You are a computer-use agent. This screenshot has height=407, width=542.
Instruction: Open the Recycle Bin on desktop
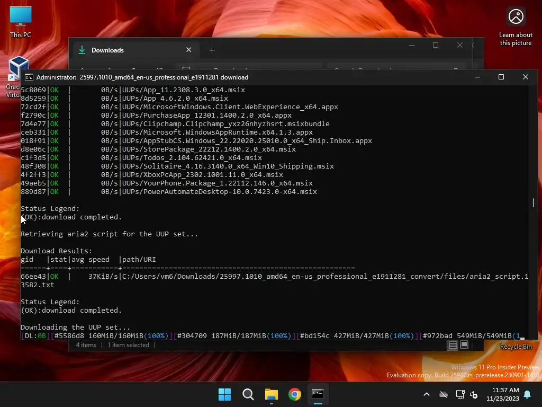(x=516, y=347)
